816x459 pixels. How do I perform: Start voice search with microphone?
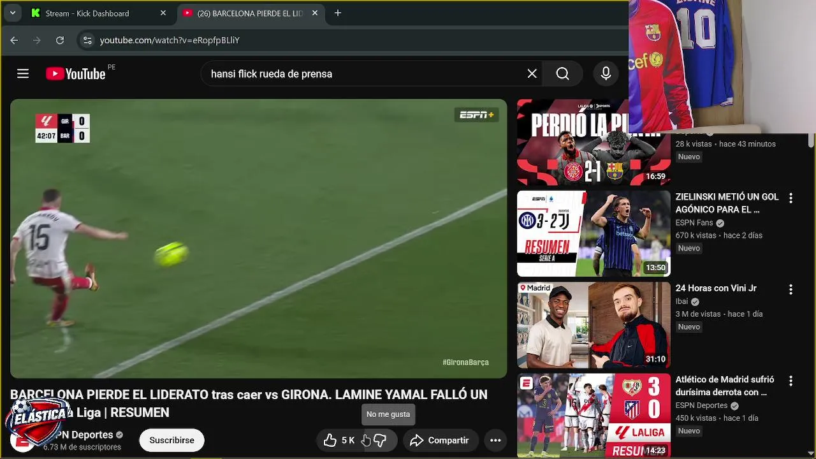click(x=606, y=74)
